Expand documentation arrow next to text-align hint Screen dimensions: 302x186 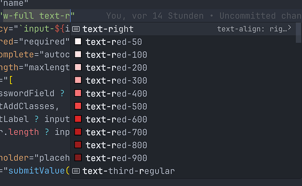point(289,28)
